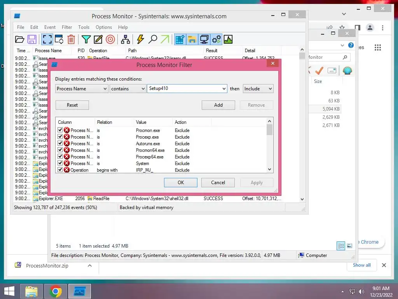Toggle Show Process and Thread Activity icon
The height and width of the screenshot is (299, 398).
(x=216, y=39)
